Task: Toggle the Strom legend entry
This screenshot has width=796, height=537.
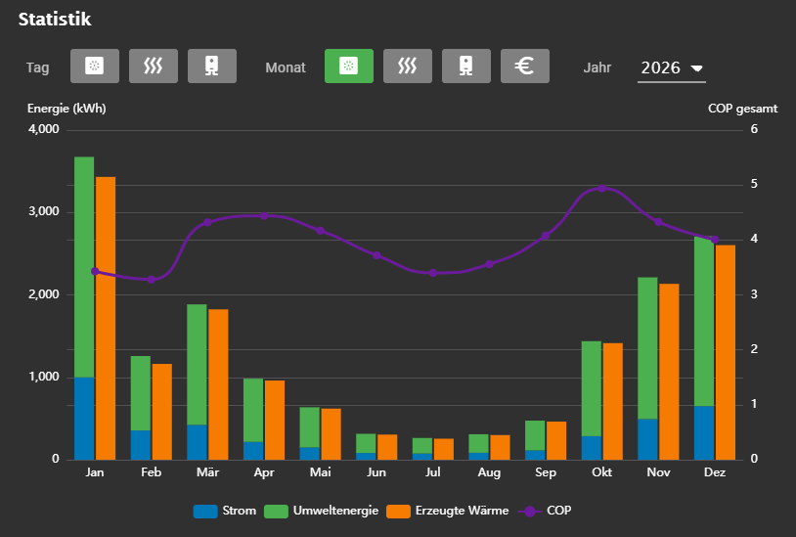Action: (x=225, y=511)
